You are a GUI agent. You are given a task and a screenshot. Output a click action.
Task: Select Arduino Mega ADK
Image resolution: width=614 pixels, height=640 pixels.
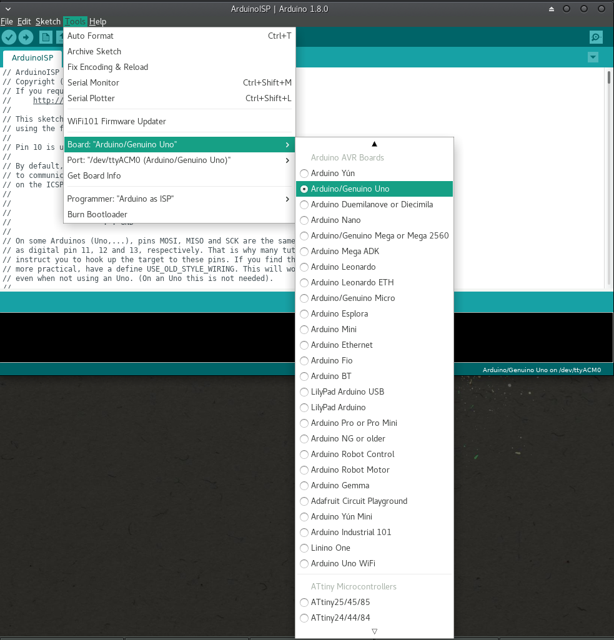click(374, 252)
